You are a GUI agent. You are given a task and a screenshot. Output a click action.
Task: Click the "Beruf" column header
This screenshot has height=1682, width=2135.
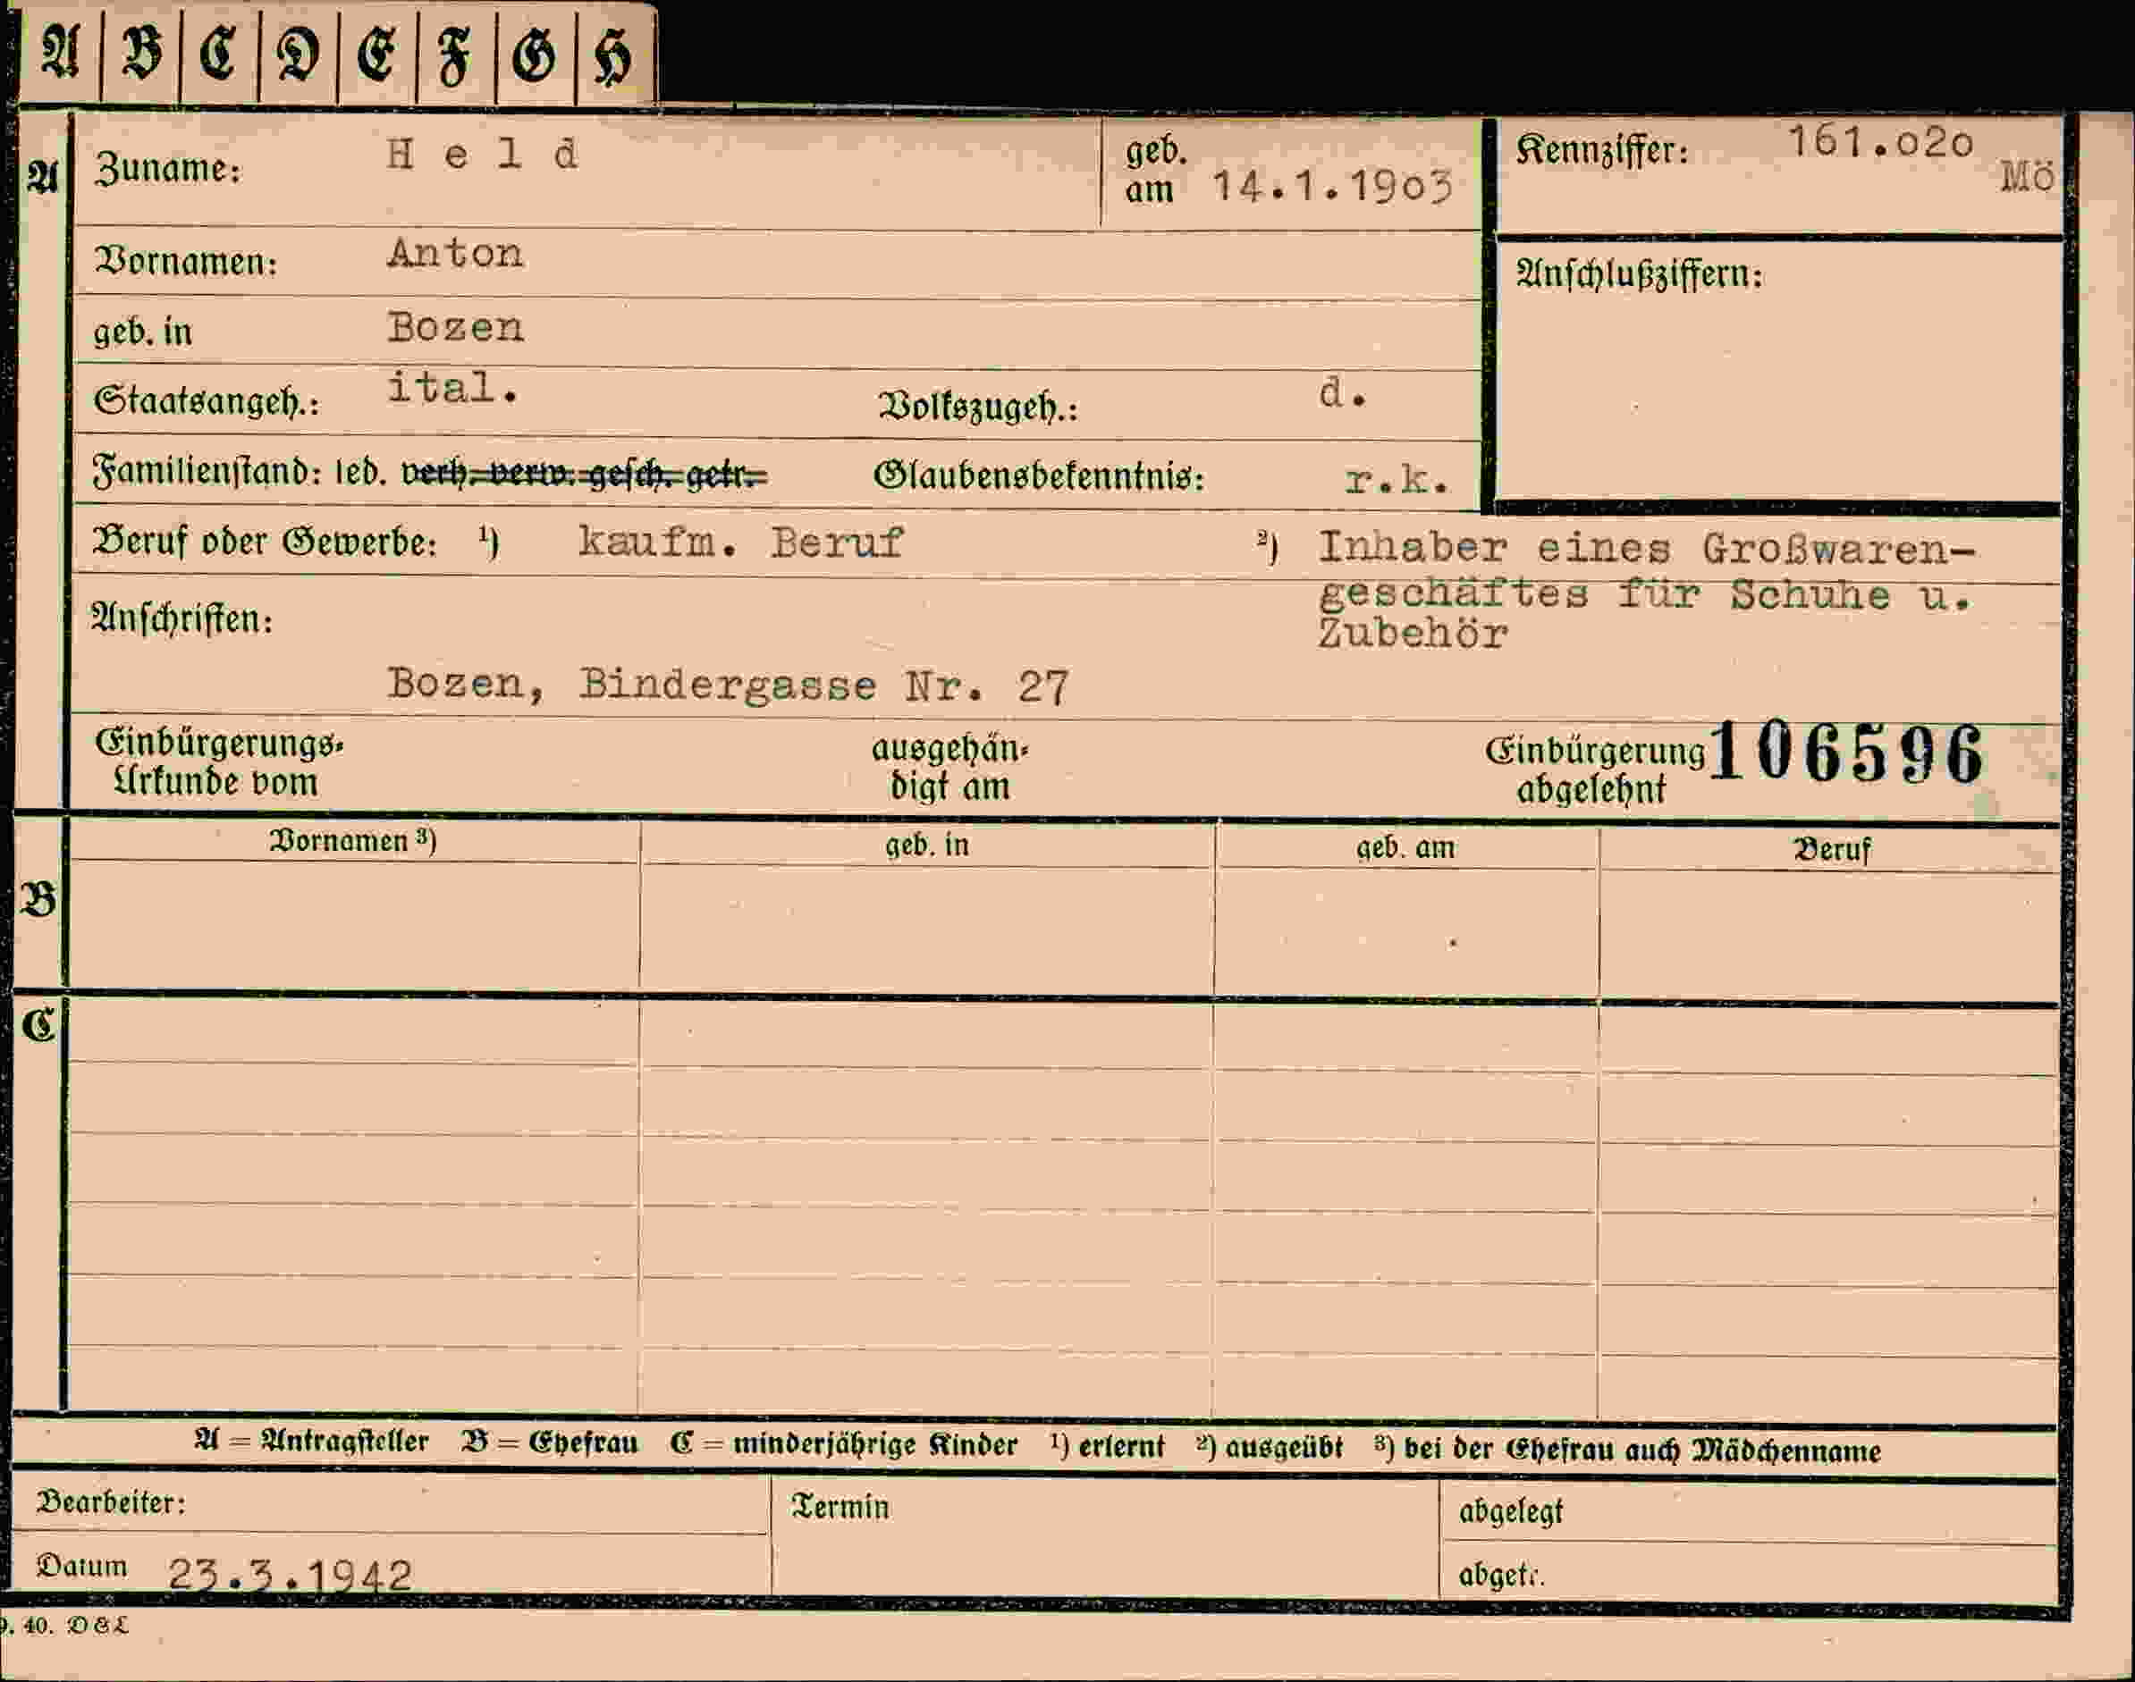click(1832, 850)
